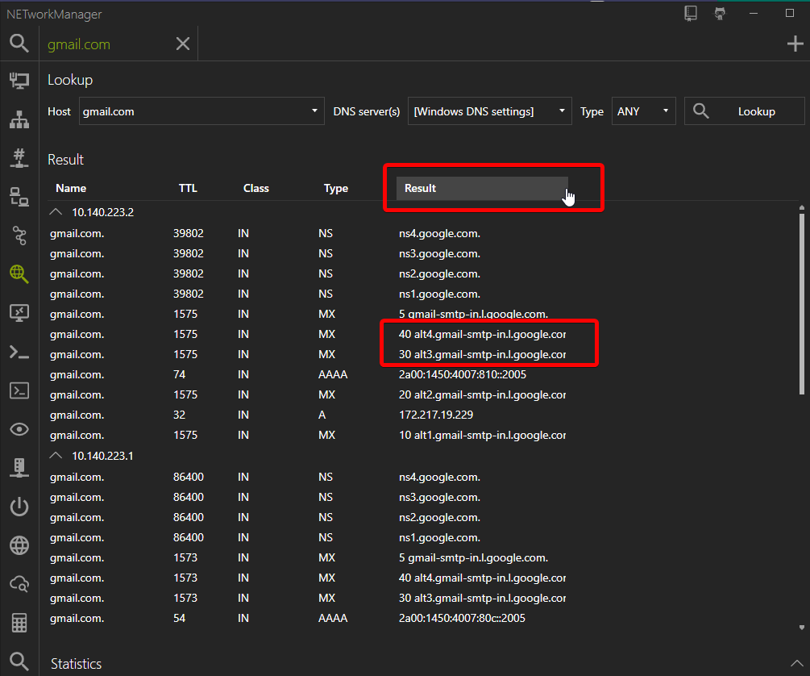The width and height of the screenshot is (810, 676).
Task: Open the Wake on LAN tool
Action: tap(19, 506)
